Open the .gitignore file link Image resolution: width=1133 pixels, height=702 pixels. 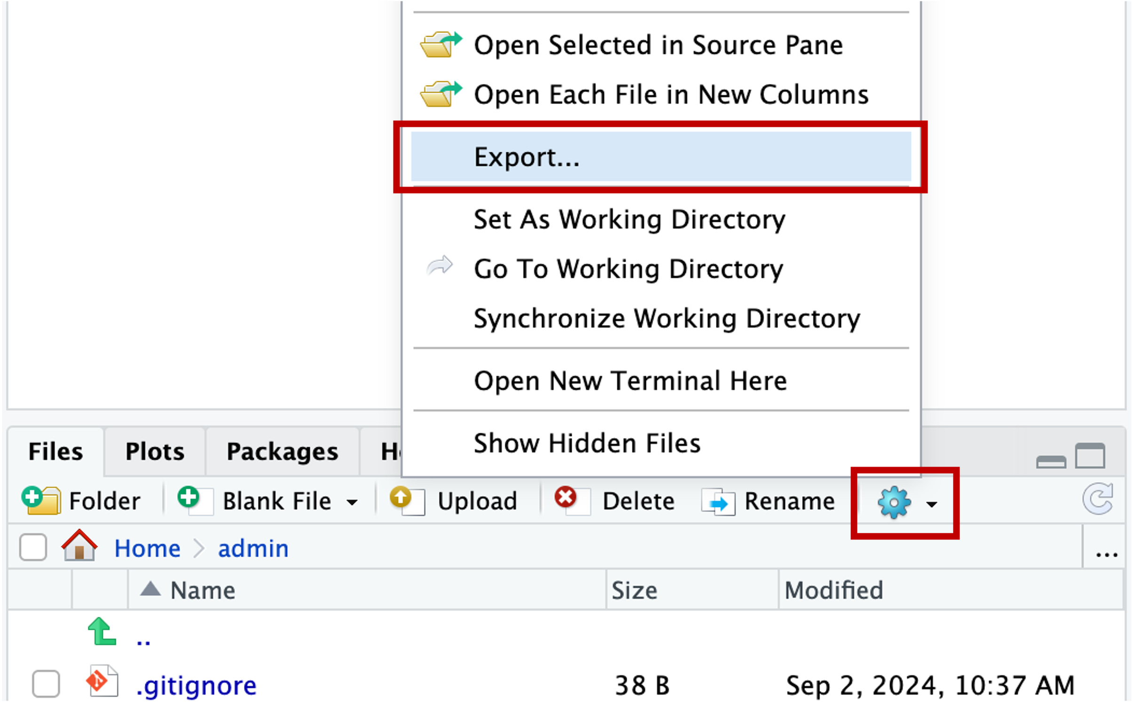(196, 686)
